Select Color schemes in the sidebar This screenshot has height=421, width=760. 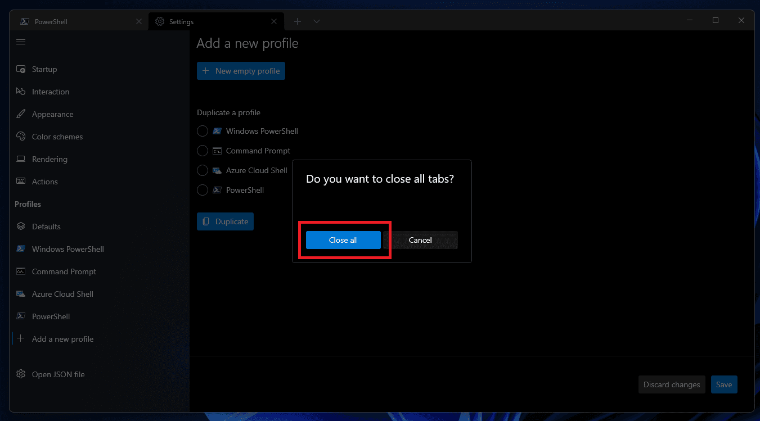100,137
